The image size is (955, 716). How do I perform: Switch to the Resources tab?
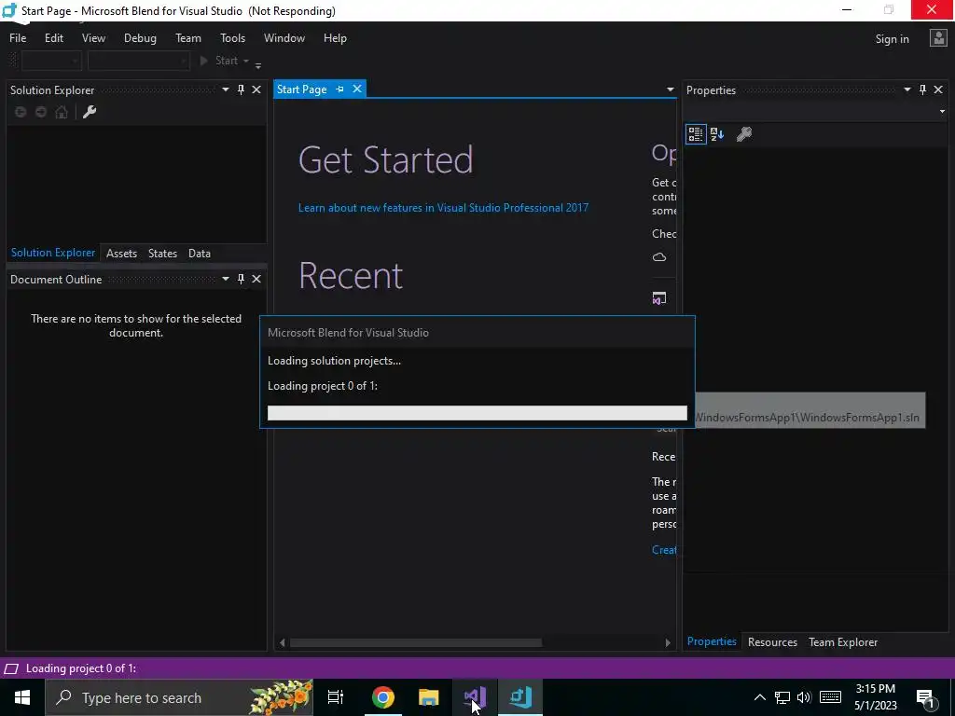click(x=772, y=642)
